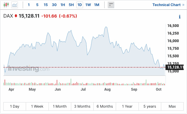187x114 pixels.
Task: Show 6 Months range
Action: [x=105, y=106]
